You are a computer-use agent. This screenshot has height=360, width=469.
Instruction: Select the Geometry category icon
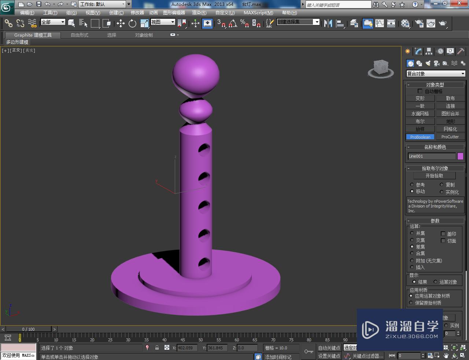410,63
